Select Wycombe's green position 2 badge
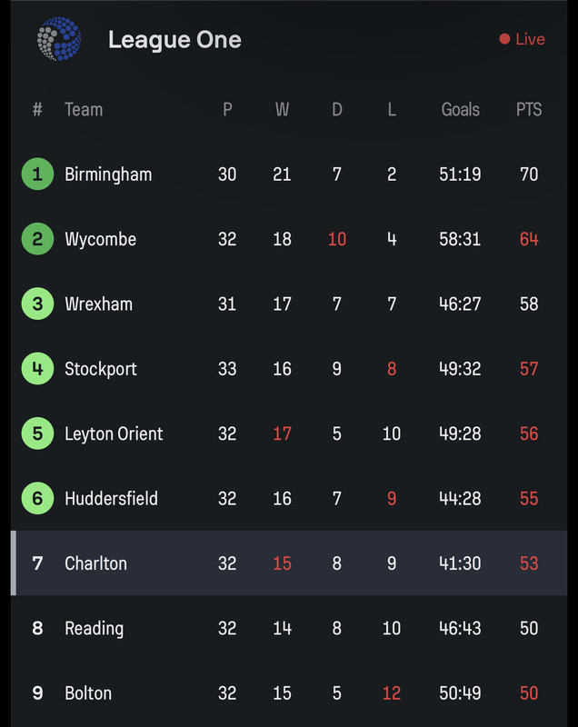Screen dimensions: 578x727 (x=37, y=239)
